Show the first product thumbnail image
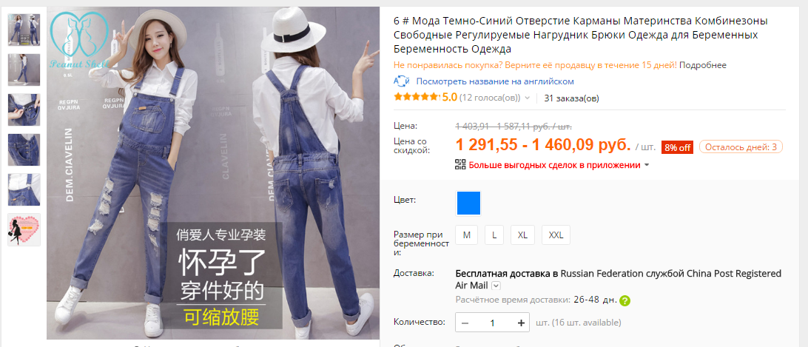 [x=24, y=30]
